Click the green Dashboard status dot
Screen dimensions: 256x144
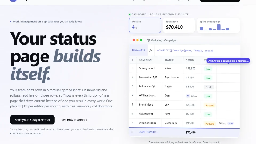(x=130, y=14)
